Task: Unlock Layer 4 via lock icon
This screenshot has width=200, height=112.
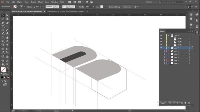Action: (164, 57)
